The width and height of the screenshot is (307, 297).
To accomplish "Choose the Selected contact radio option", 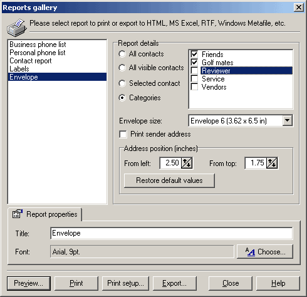I will coord(122,83).
